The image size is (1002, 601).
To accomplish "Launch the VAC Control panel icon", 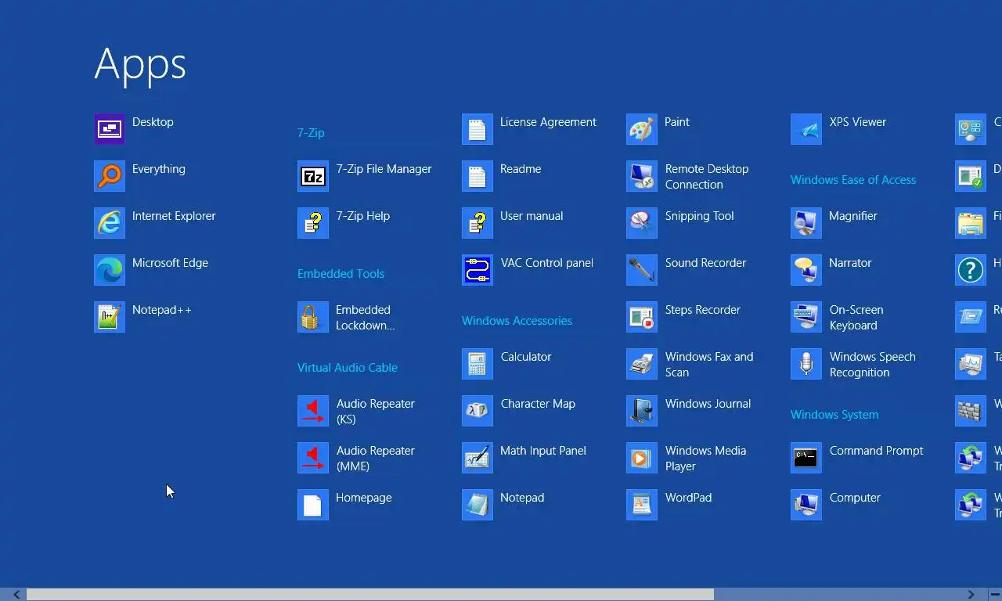I will click(478, 270).
